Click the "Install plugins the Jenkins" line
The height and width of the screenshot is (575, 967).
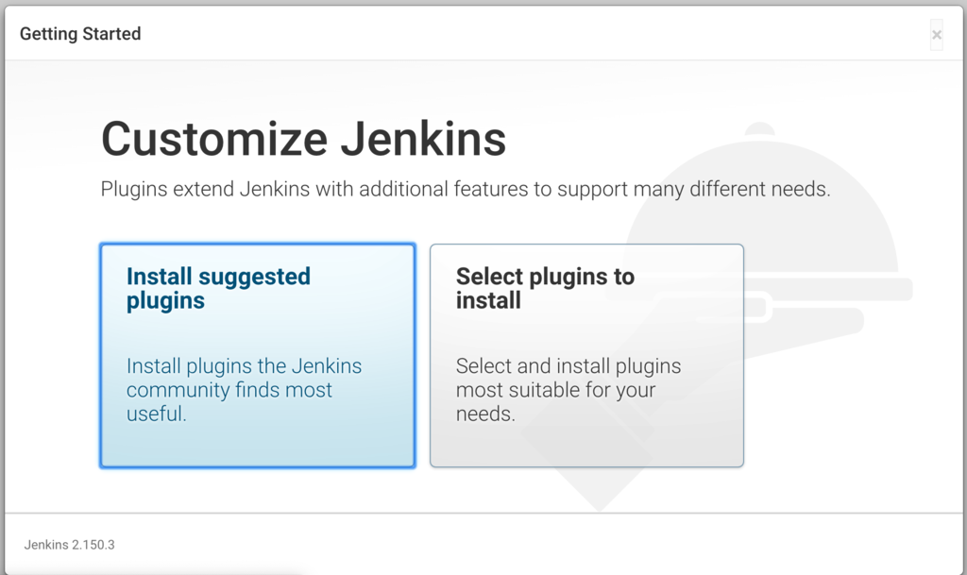tap(245, 366)
